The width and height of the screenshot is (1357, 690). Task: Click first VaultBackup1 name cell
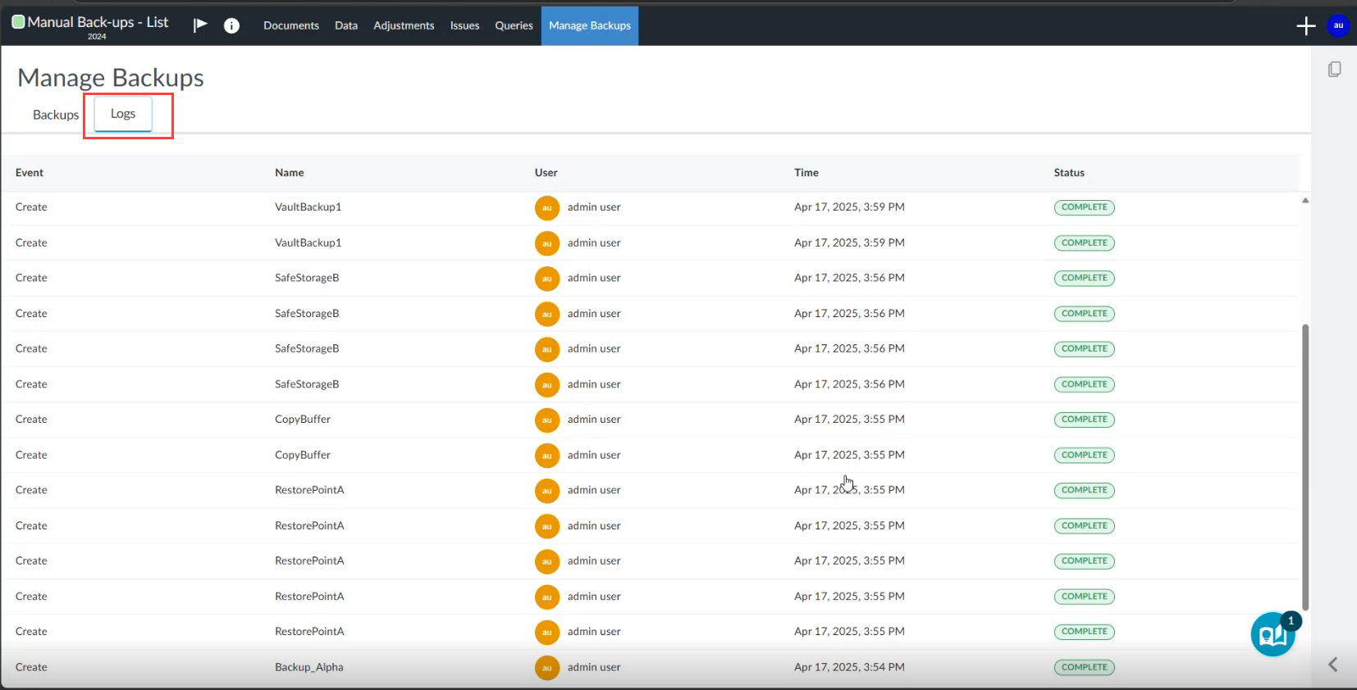(x=308, y=207)
